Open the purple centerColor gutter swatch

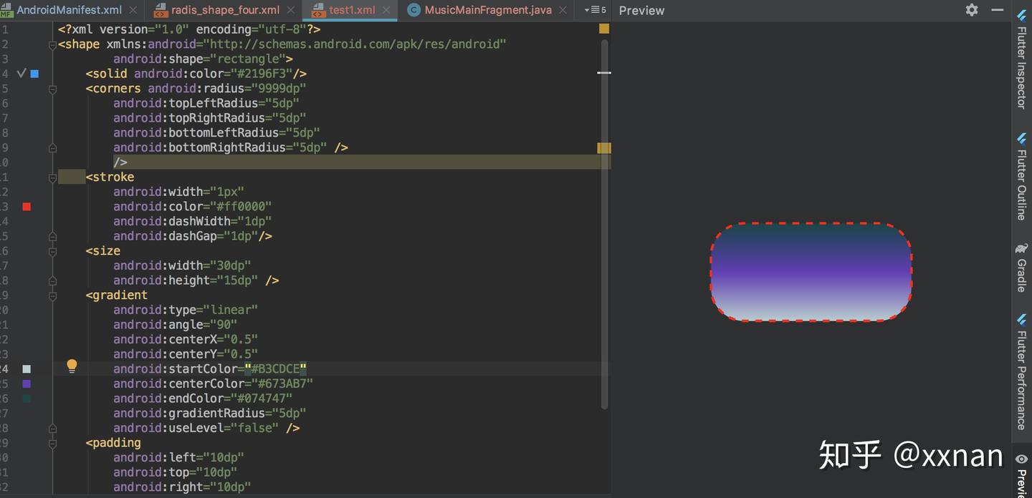click(x=27, y=384)
